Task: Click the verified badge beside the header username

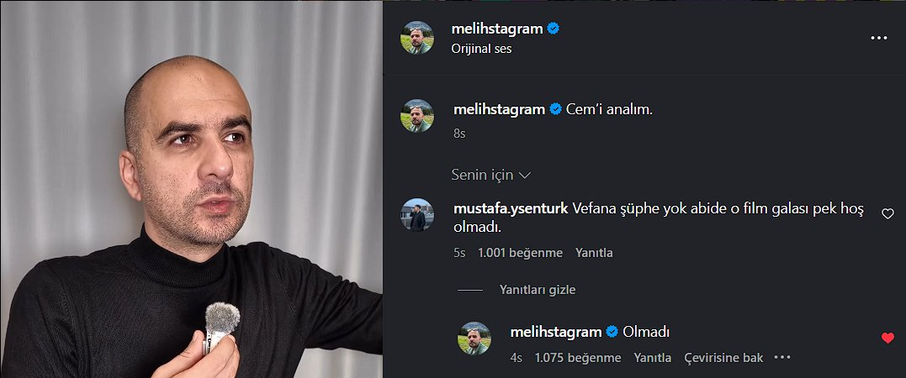Action: pos(554,29)
